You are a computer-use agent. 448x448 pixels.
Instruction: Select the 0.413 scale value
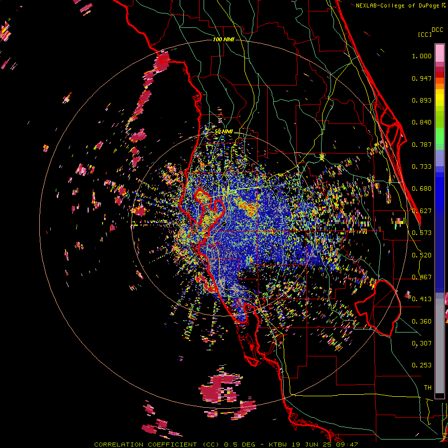[422, 299]
